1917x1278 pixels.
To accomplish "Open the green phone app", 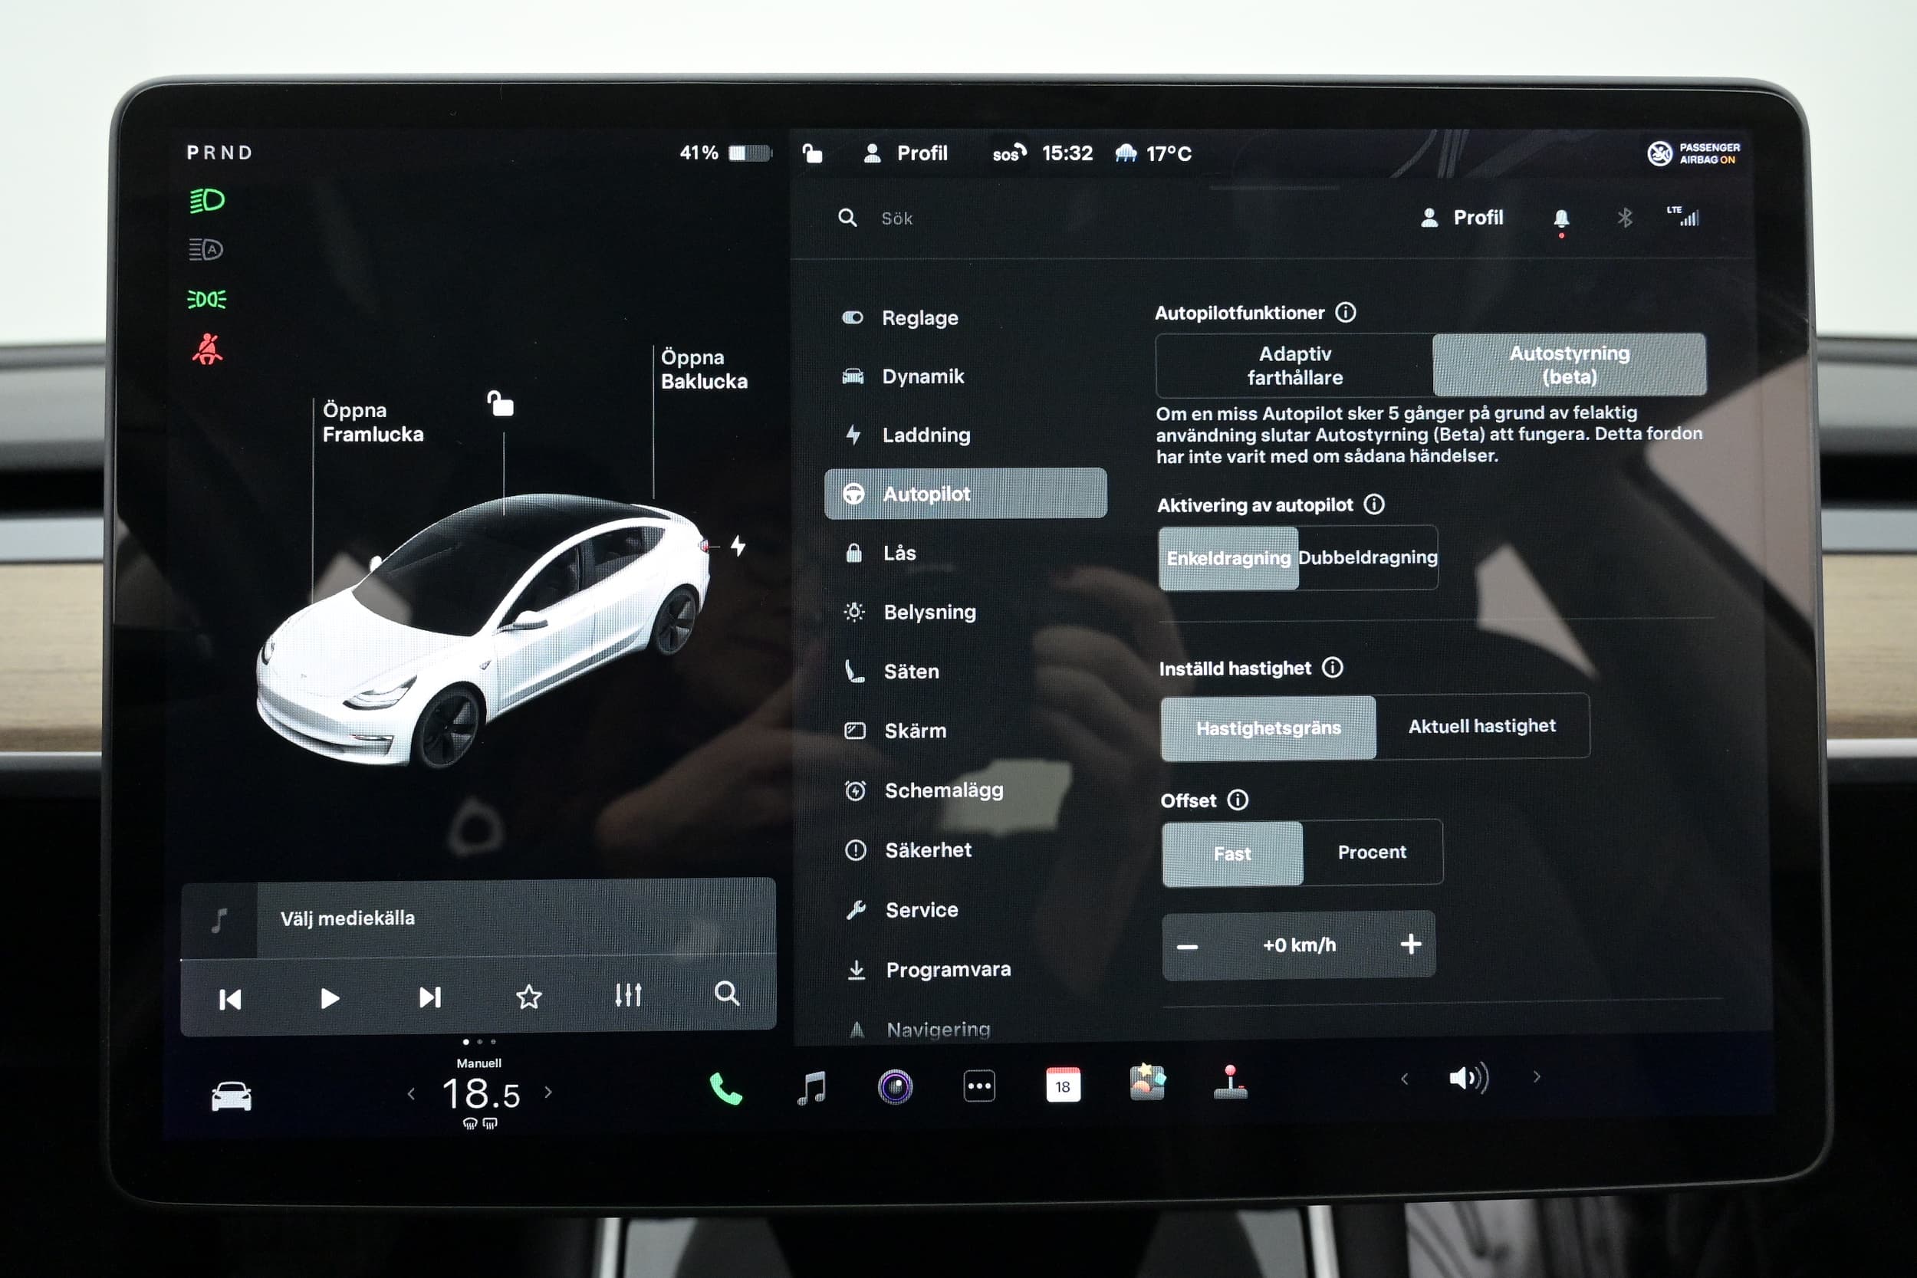I will pyautogui.click(x=725, y=1088).
